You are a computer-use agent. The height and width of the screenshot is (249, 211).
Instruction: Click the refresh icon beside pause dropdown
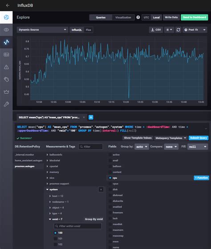[178, 30]
